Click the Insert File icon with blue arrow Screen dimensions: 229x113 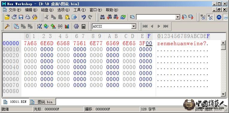[x=74, y=17]
